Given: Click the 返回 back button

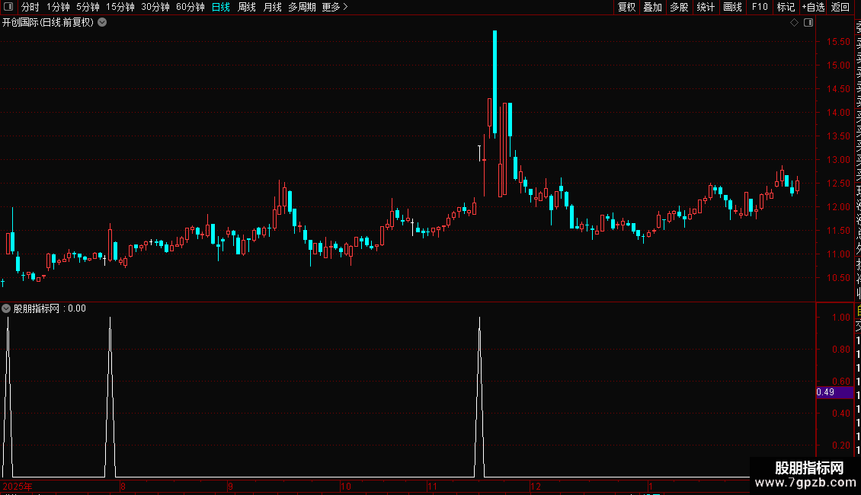Looking at the screenshot, I should pyautogui.click(x=840, y=7).
